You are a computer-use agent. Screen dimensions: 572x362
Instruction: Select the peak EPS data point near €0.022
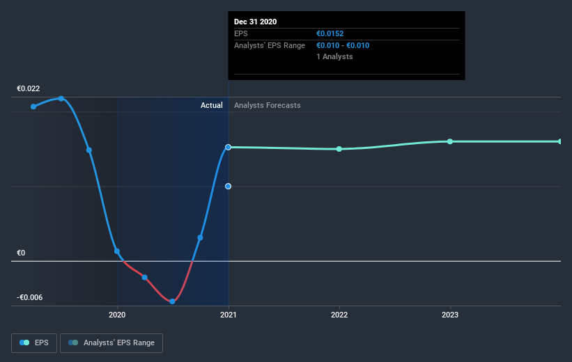coord(61,98)
